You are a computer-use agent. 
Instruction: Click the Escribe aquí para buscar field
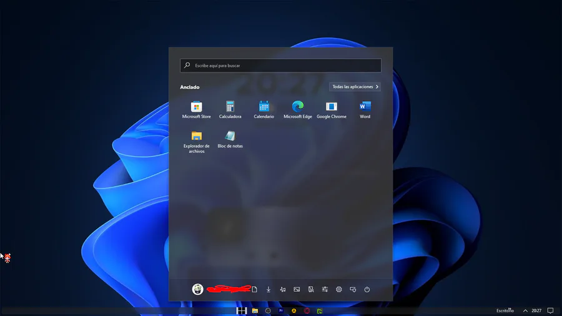[280, 66]
